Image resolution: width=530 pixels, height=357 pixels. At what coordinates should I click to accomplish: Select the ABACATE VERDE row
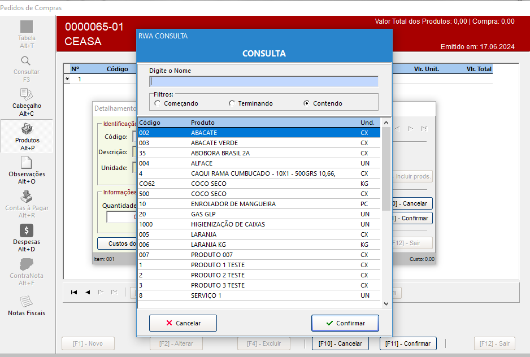point(259,143)
